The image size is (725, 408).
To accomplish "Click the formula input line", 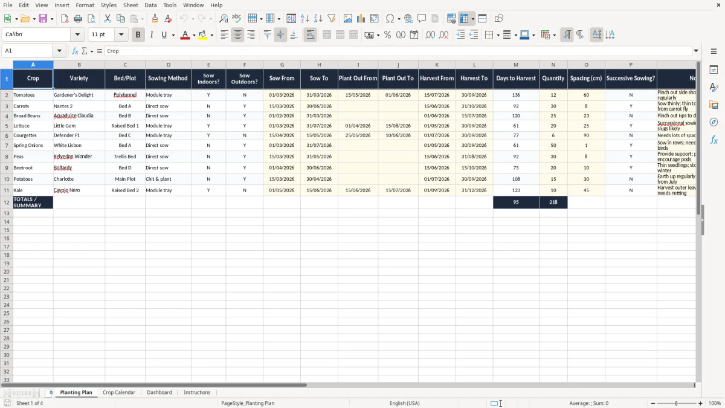I will [398, 51].
